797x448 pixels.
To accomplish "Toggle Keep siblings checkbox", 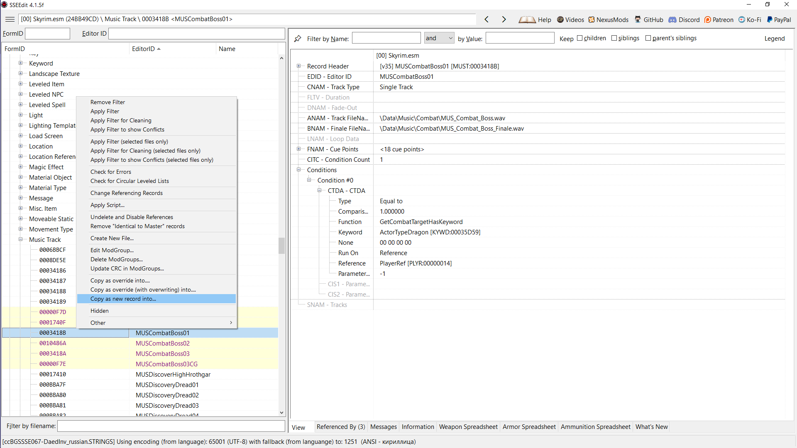I will (614, 38).
